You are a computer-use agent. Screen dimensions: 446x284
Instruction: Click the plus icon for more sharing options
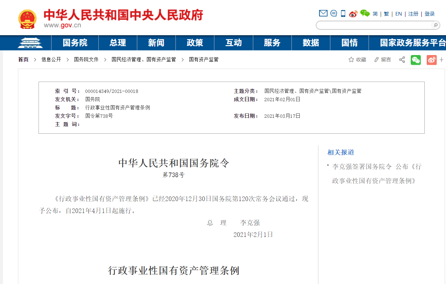point(442,60)
